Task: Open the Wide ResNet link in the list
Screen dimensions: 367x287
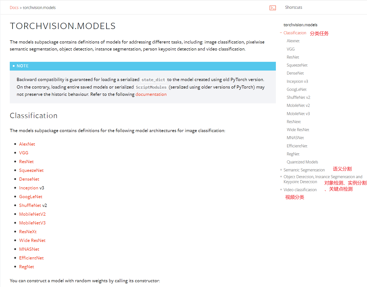Action: [32, 240]
